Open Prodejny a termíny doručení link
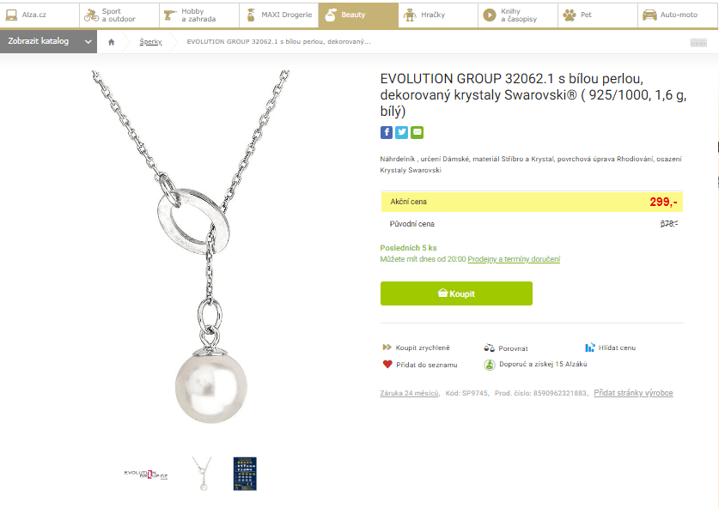719x508 pixels. tap(514, 259)
